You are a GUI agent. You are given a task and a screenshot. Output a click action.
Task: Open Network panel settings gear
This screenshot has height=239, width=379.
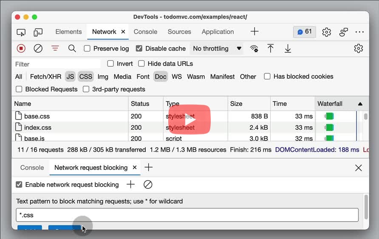(x=358, y=48)
